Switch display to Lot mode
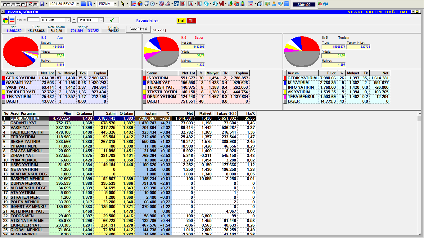 pos(181,20)
